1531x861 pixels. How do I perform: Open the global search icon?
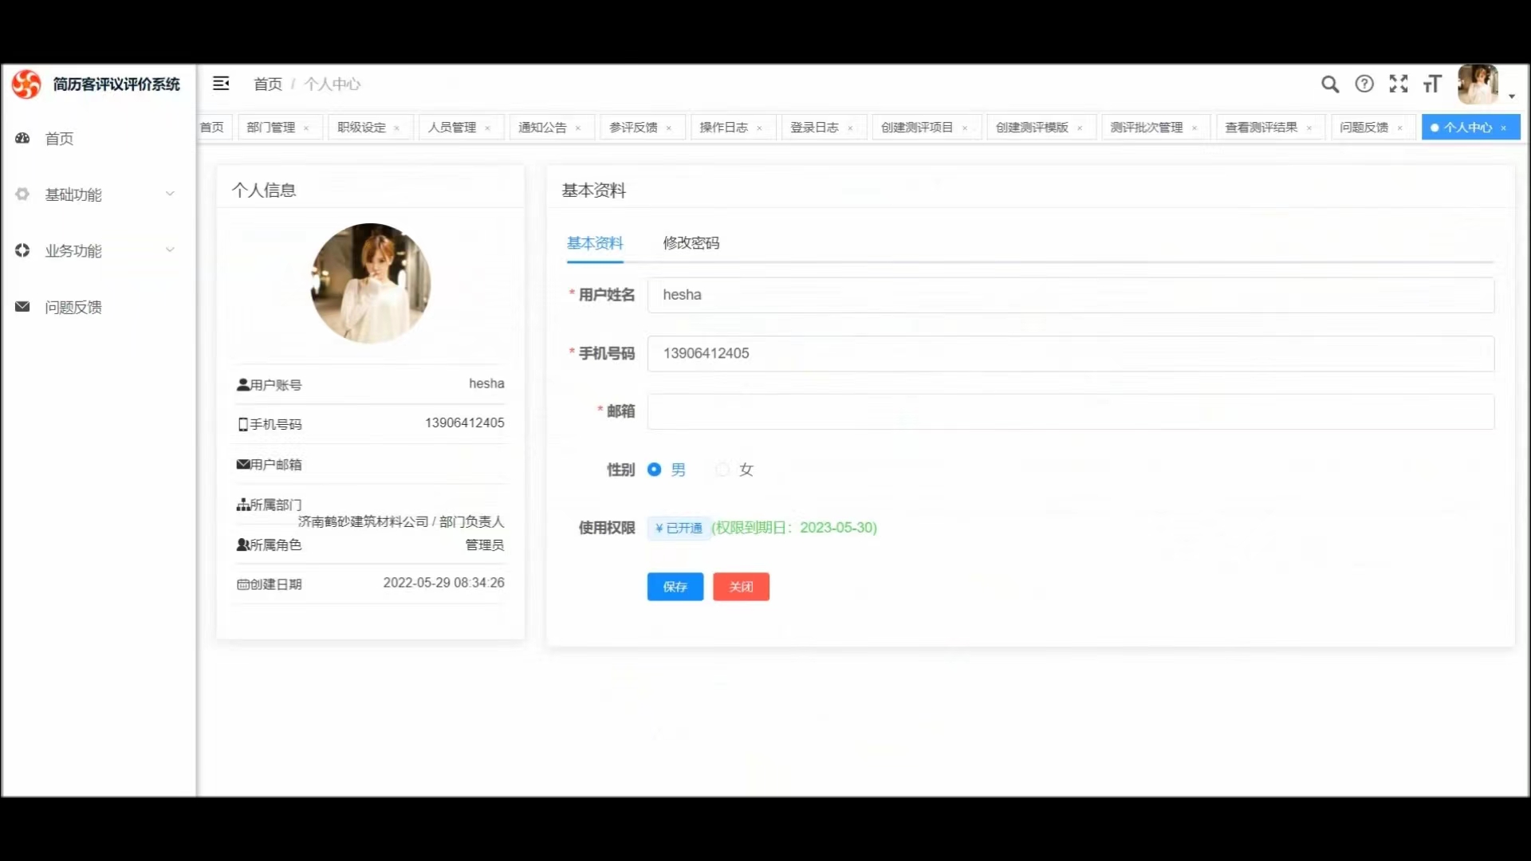[x=1330, y=84]
